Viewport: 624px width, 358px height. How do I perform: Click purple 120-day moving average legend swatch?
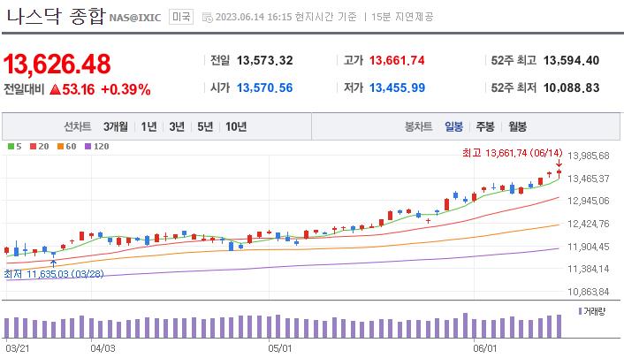click(88, 146)
